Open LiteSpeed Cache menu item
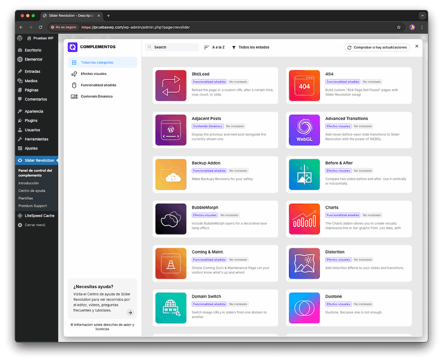Image resolution: width=443 pixels, height=362 pixels. click(x=37, y=215)
